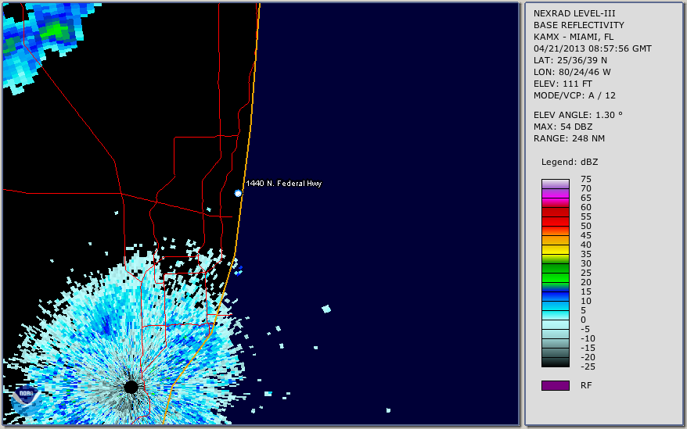Click the "MAX: 54 DBZ" text
The width and height of the screenshot is (687, 429).
click(563, 127)
